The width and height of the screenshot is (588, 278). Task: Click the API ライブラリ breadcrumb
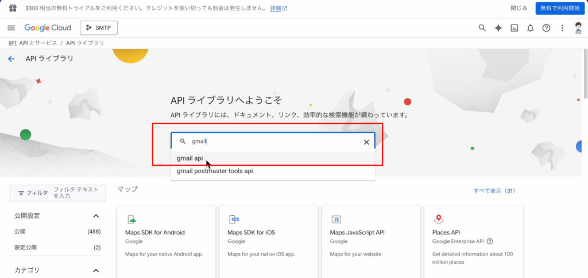[x=85, y=43]
